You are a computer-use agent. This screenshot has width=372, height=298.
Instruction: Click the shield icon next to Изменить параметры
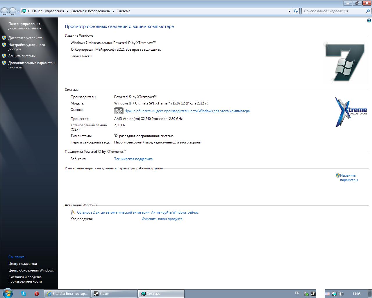337,175
